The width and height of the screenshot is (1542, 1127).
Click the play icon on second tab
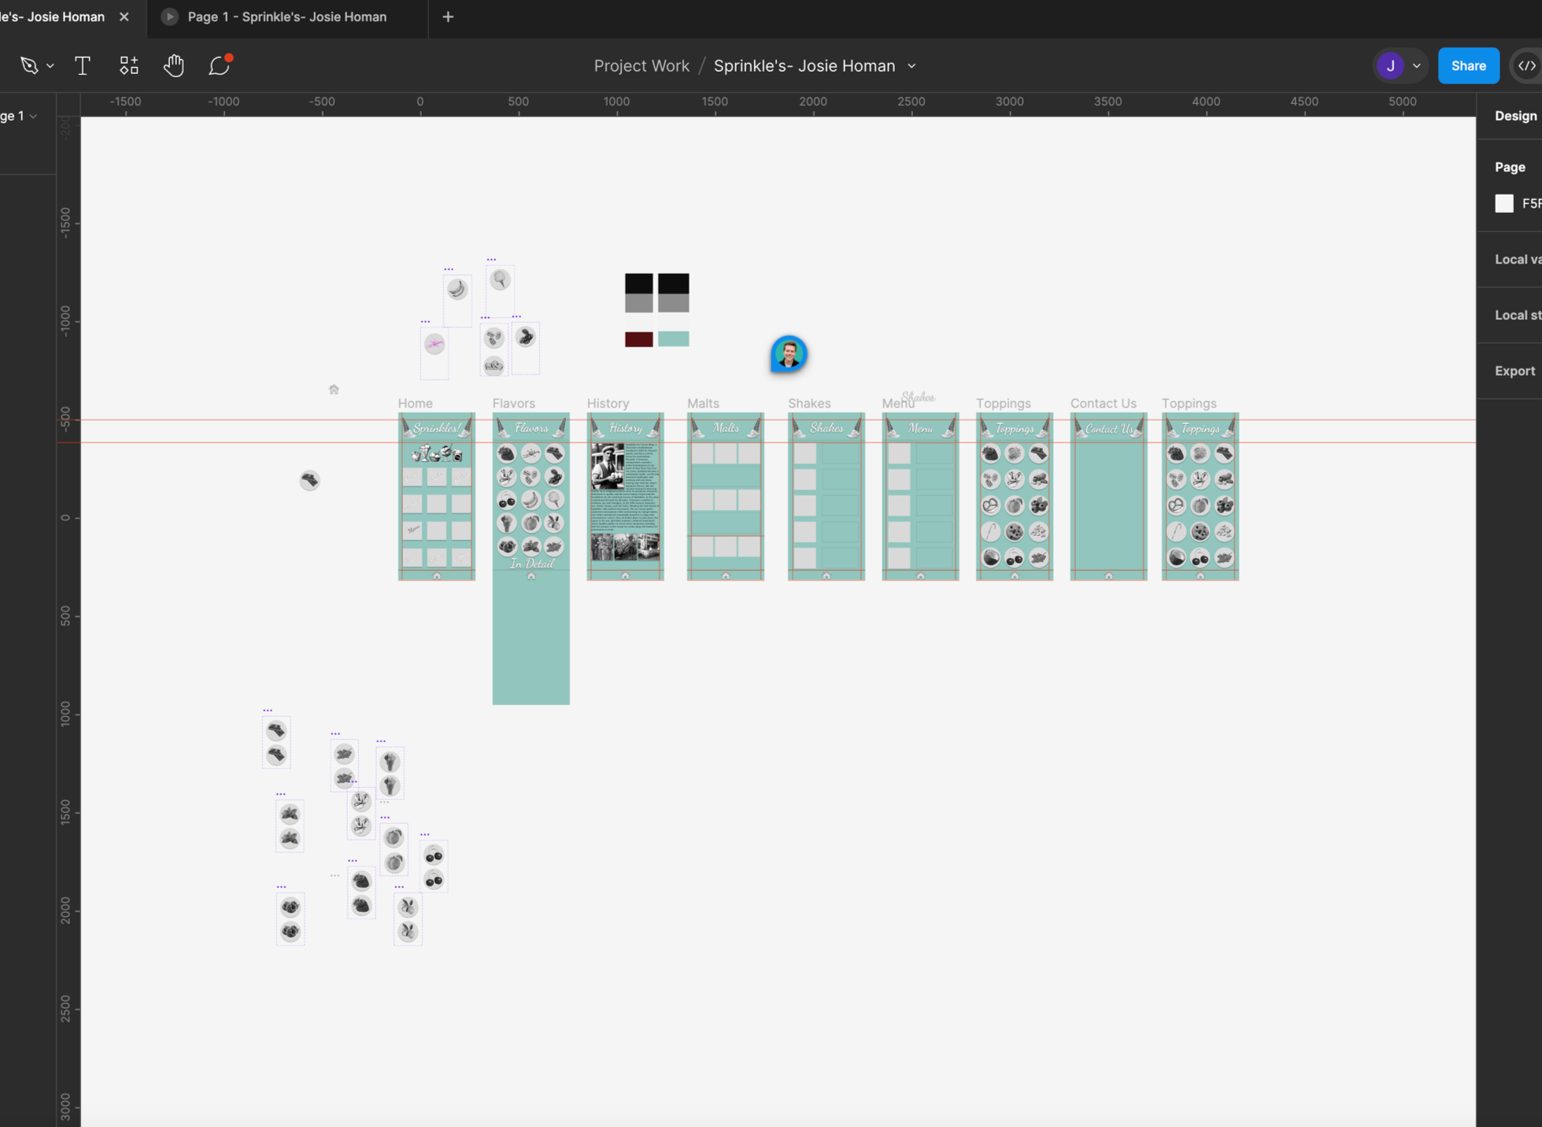169,17
